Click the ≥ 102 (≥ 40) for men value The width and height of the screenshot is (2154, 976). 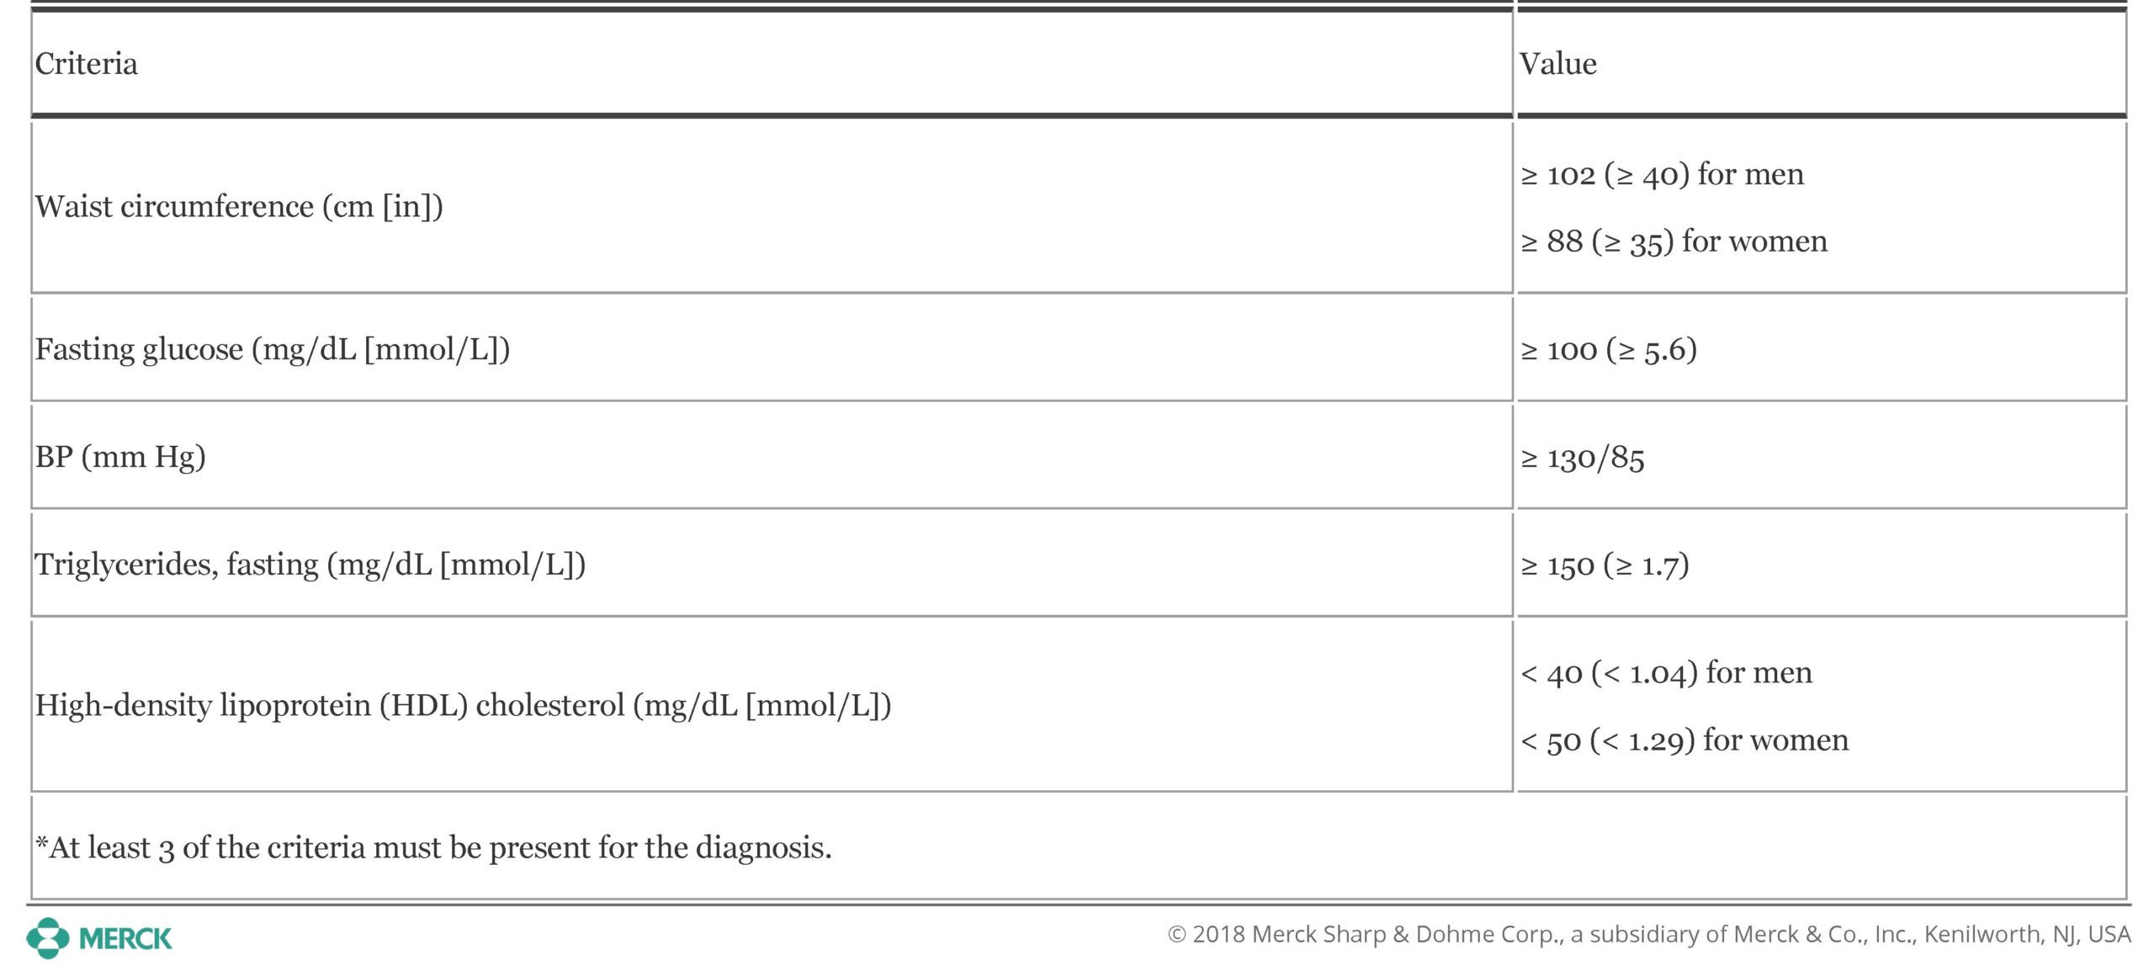1663,175
